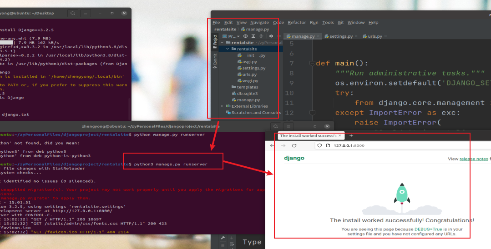This screenshot has width=491, height=249.
Task: Open the Refactor menu
Action: tap(297, 23)
